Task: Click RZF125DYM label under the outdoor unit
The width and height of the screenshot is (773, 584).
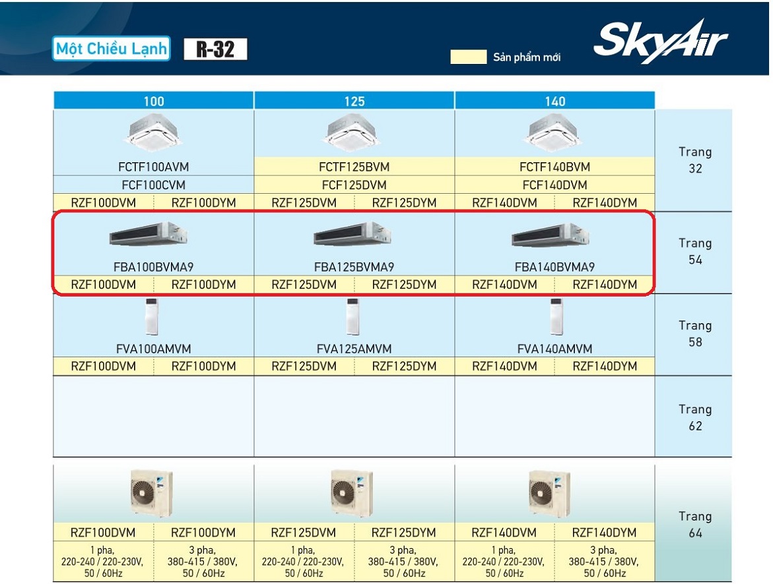Action: tap(404, 533)
